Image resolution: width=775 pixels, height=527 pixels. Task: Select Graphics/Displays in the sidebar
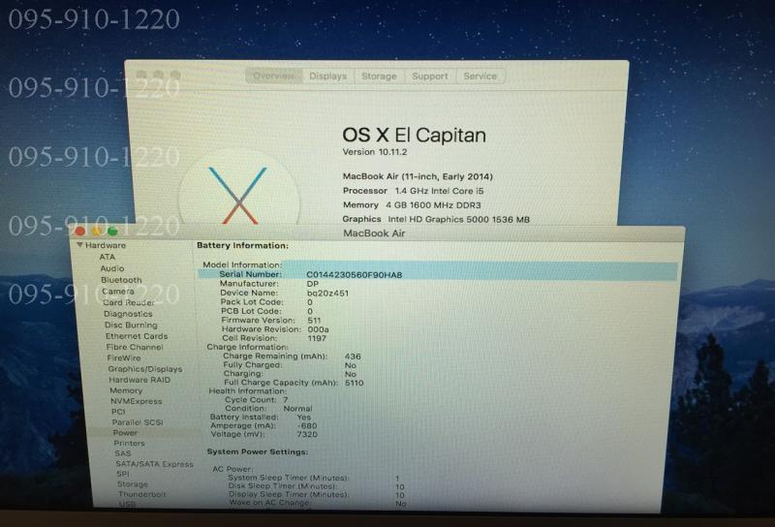click(144, 369)
